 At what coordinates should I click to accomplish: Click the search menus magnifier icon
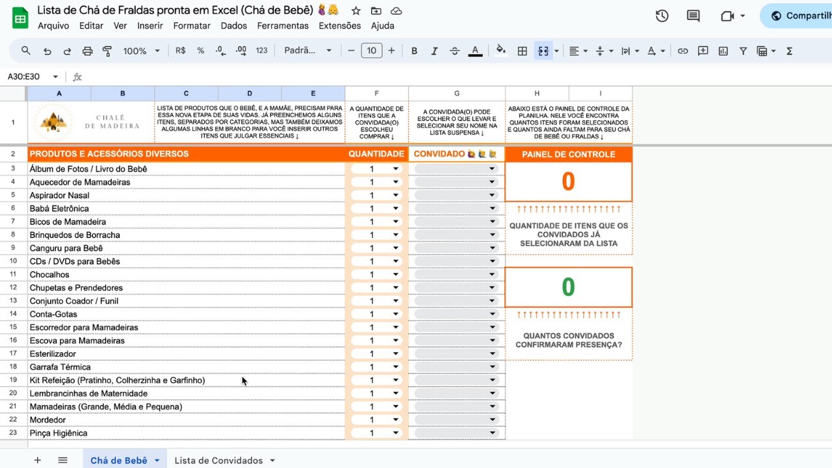(26, 51)
